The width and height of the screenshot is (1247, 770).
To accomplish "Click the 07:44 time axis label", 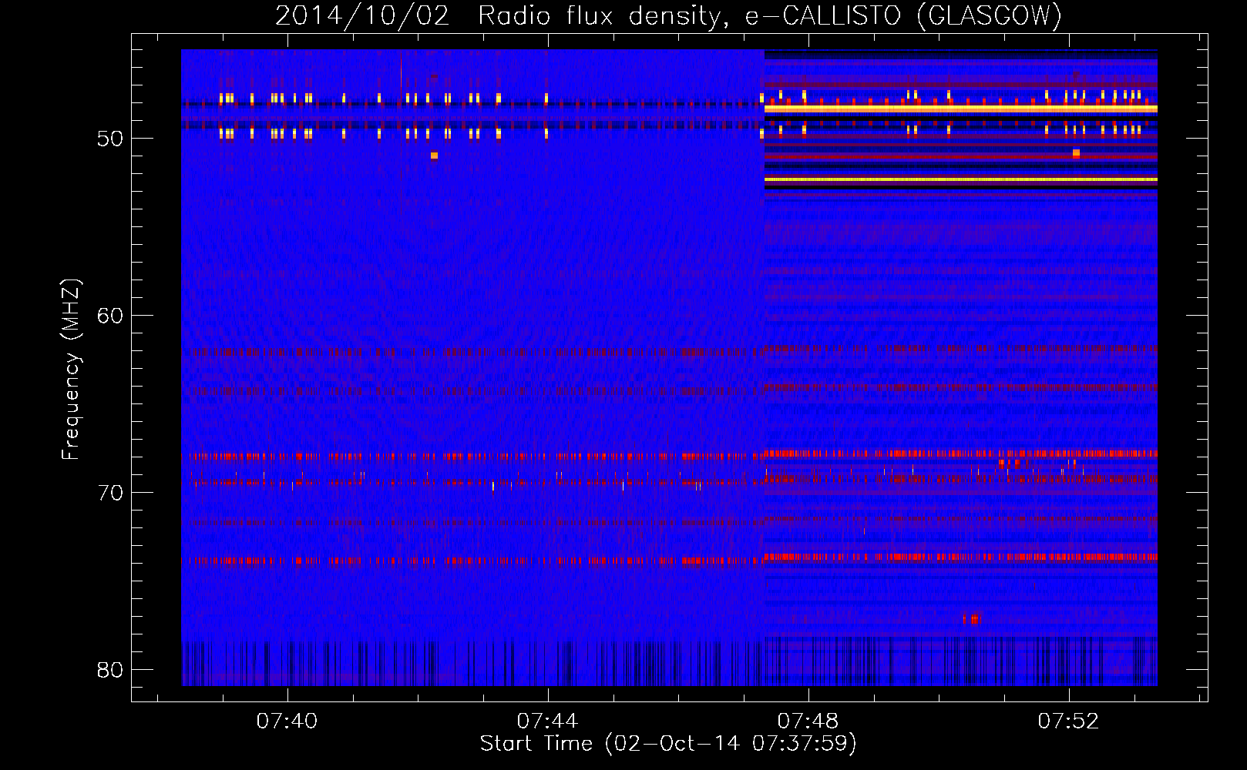I will pyautogui.click(x=547, y=721).
